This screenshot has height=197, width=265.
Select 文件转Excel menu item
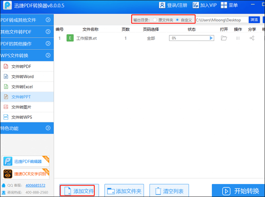point(27,87)
